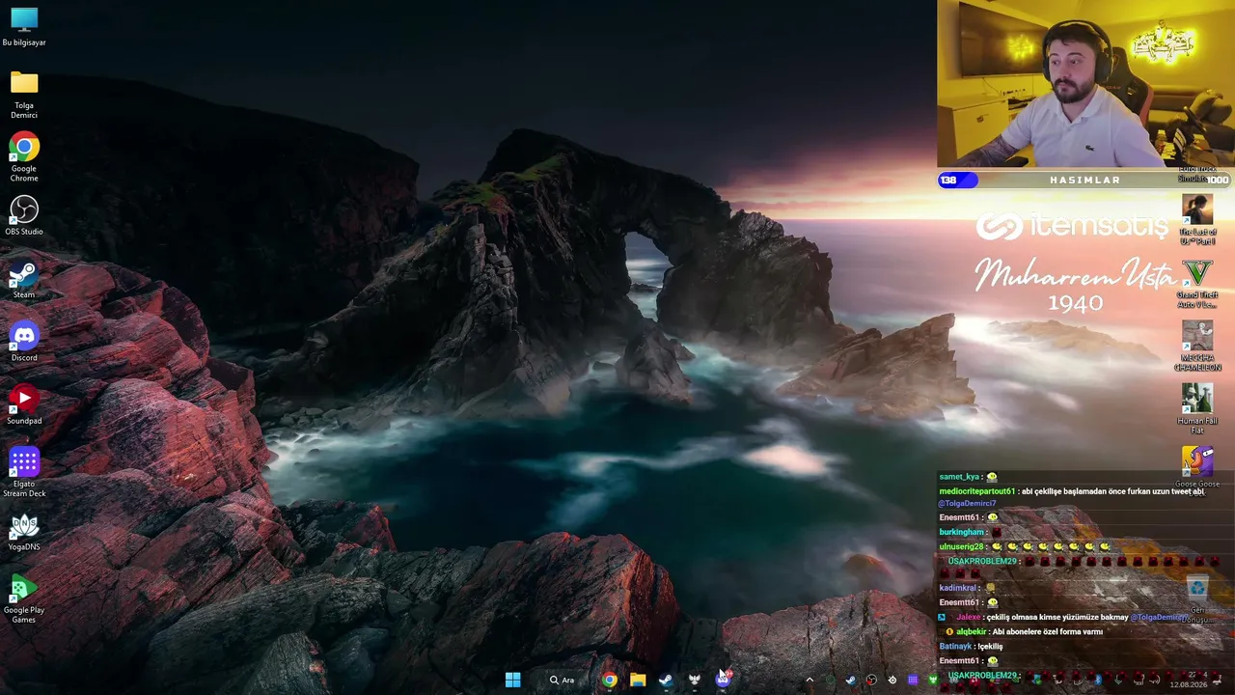Screen dimensions: 1235x695
Task: Click the white winged emblem taskbar icon
Action: pos(694,680)
